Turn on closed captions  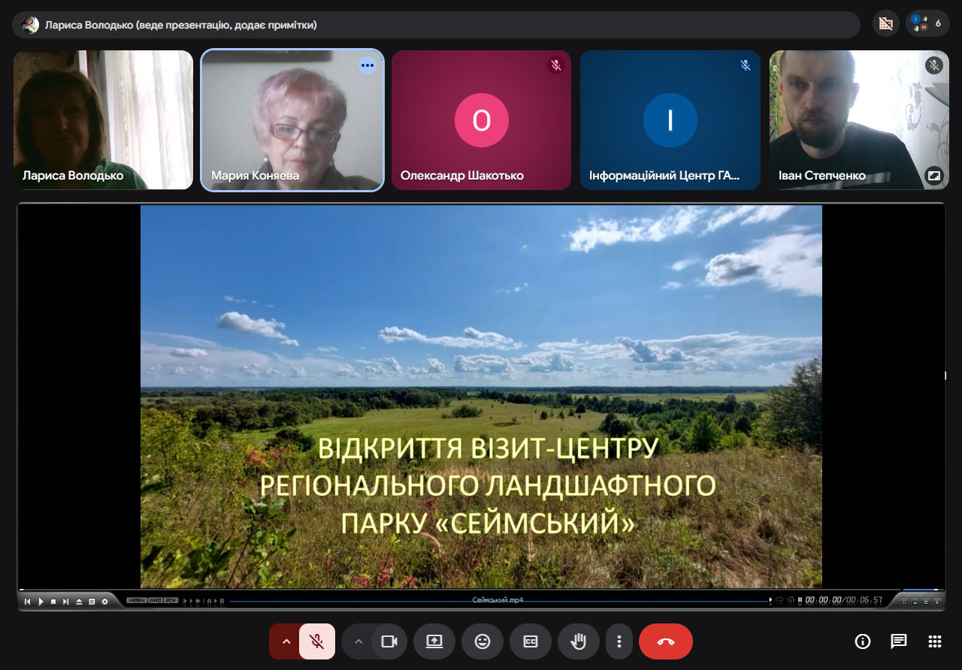pos(531,641)
